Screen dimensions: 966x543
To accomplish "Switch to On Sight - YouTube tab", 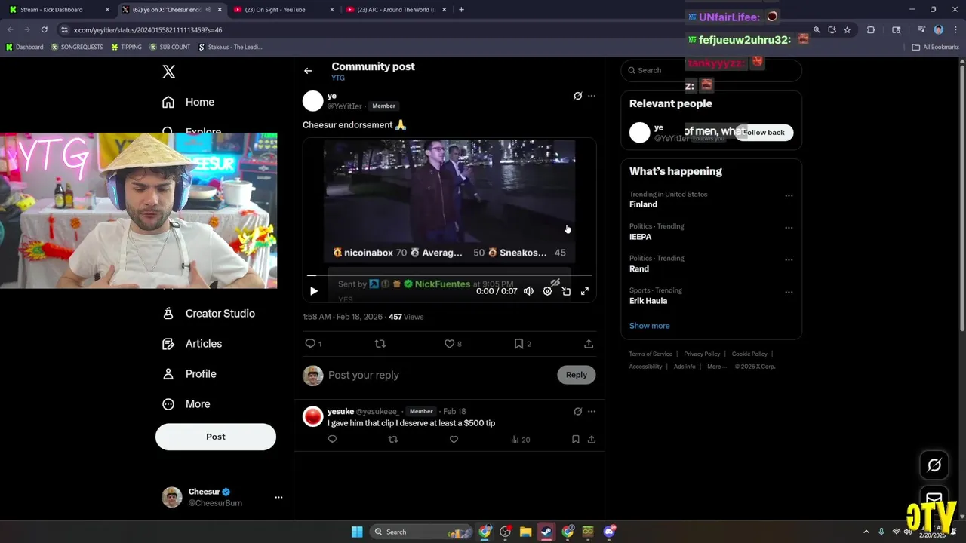I will pyautogui.click(x=285, y=10).
